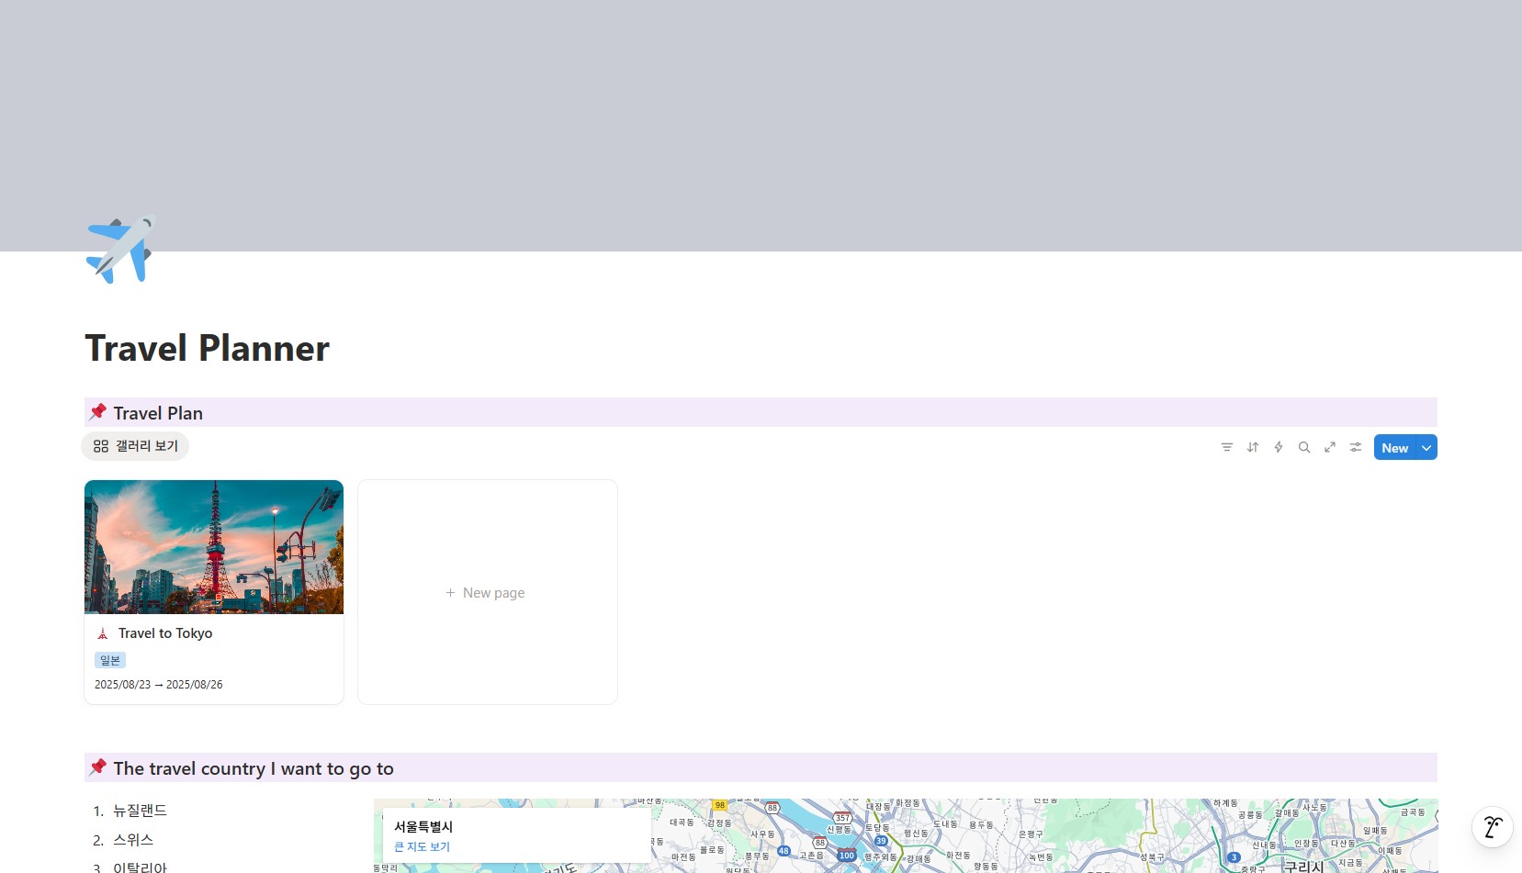This screenshot has width=1522, height=873.
Task: Click heading The travel country I want to go to
Action: [x=254, y=768]
